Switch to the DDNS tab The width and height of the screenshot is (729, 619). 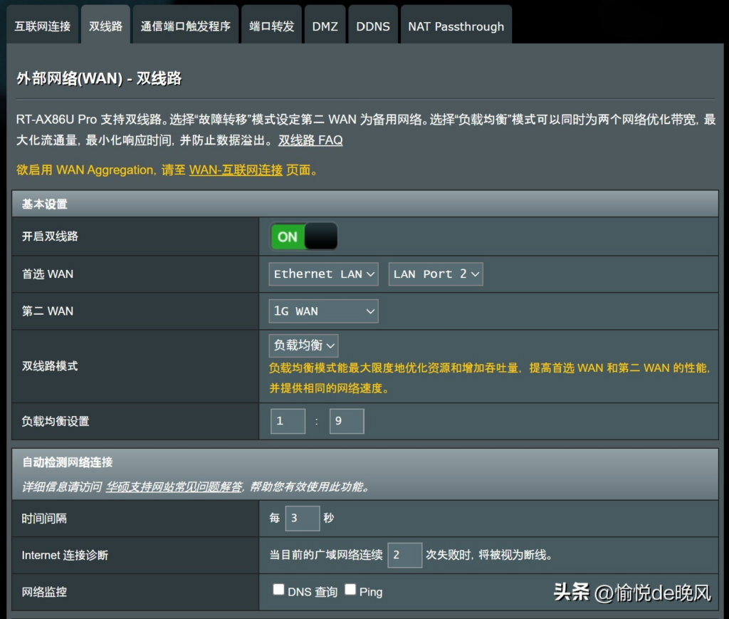(x=373, y=26)
